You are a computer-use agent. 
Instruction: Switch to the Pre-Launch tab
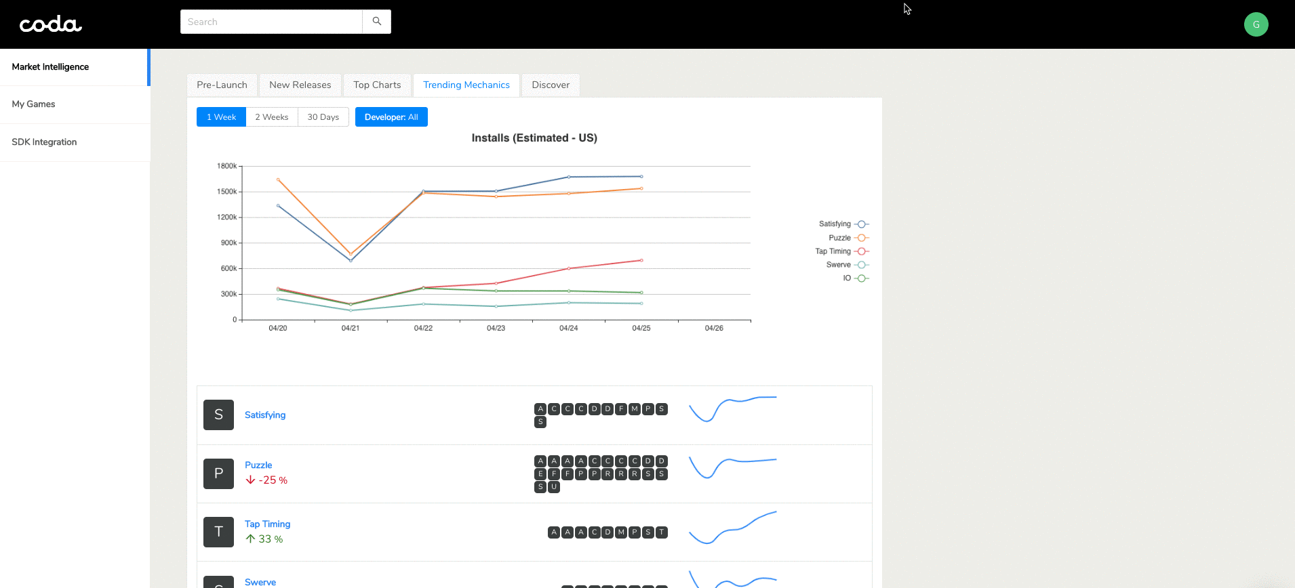222,85
